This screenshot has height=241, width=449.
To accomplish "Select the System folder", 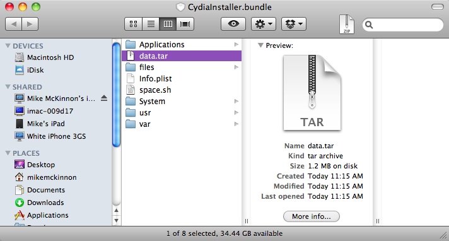I will coord(182,101).
